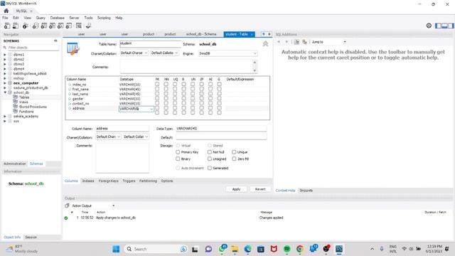Viewport: 455px width, 256px height.
Task: Create a new SQL tab toolbar icon
Action: [7, 26]
